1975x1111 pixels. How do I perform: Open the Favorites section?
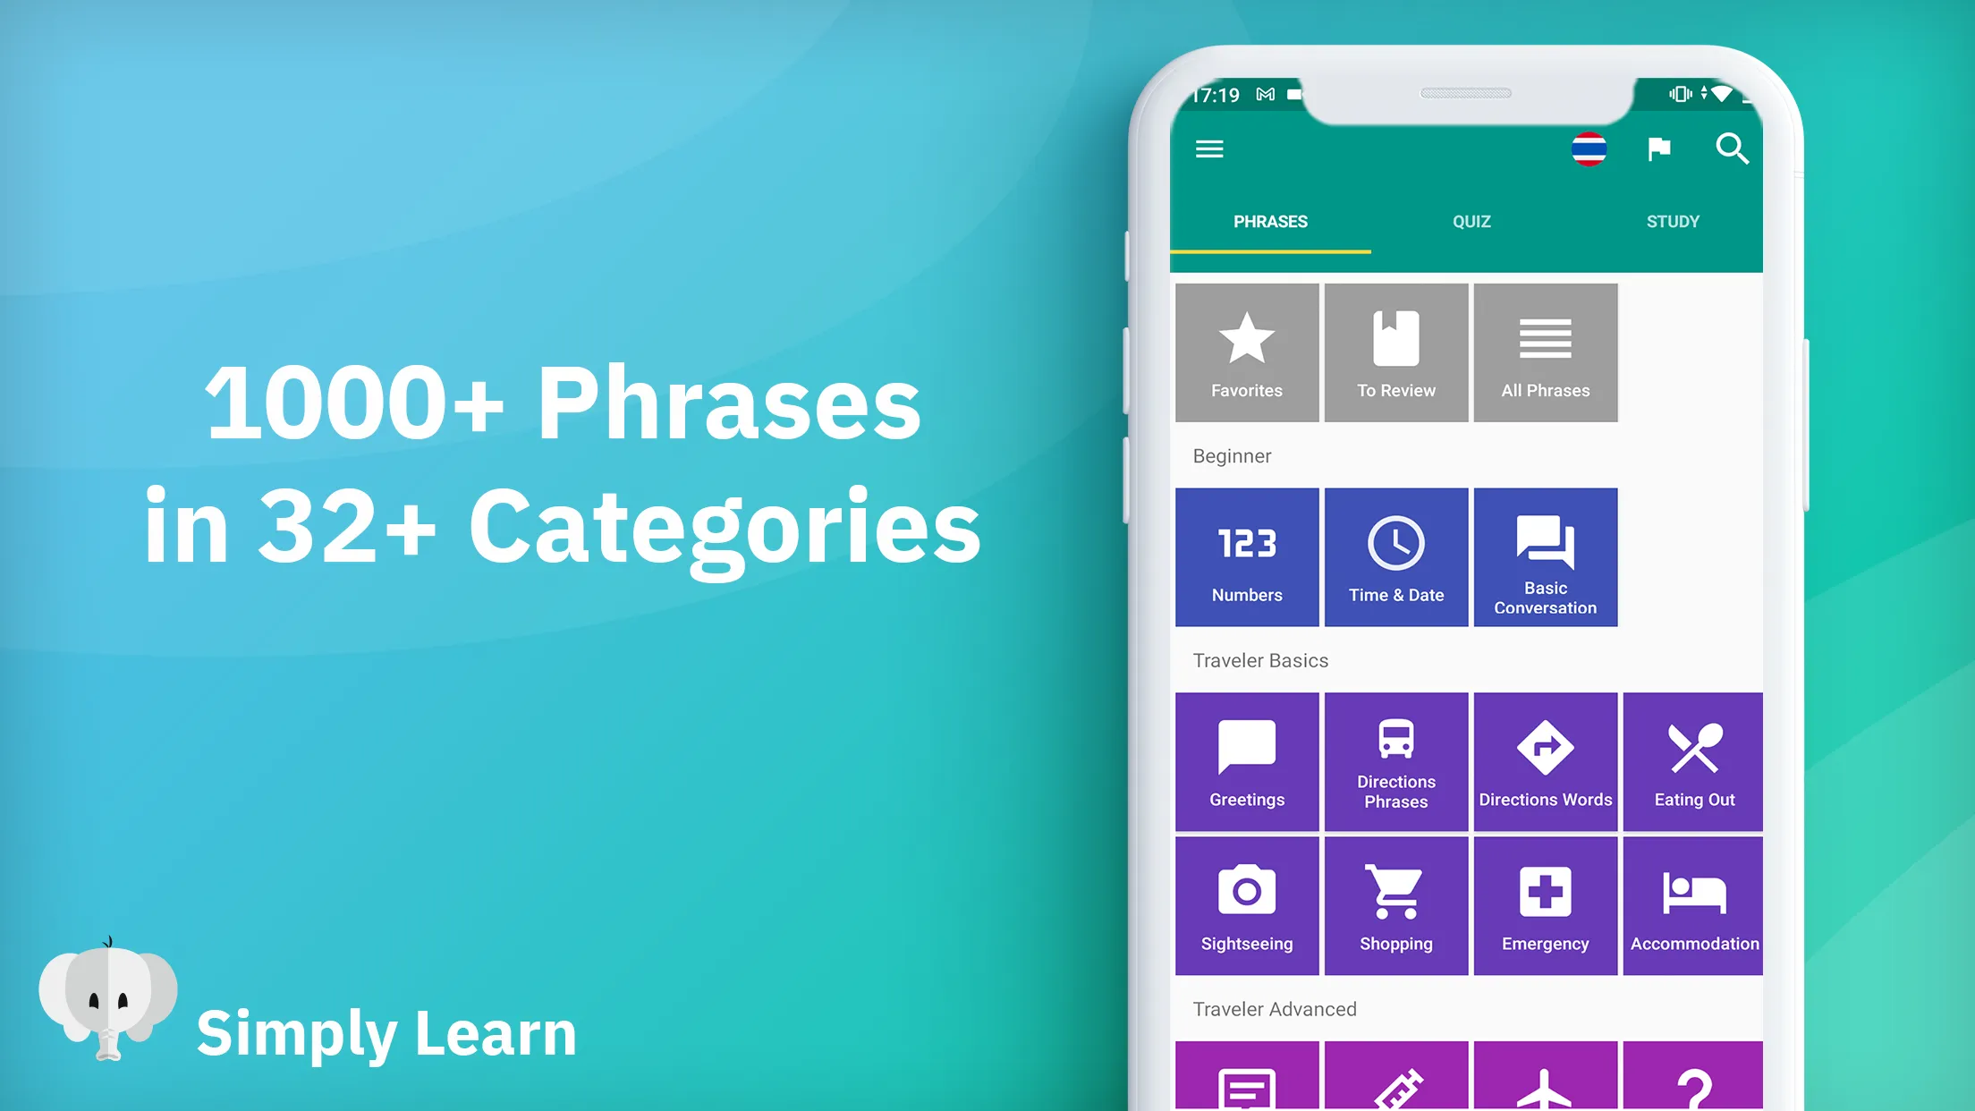point(1248,352)
